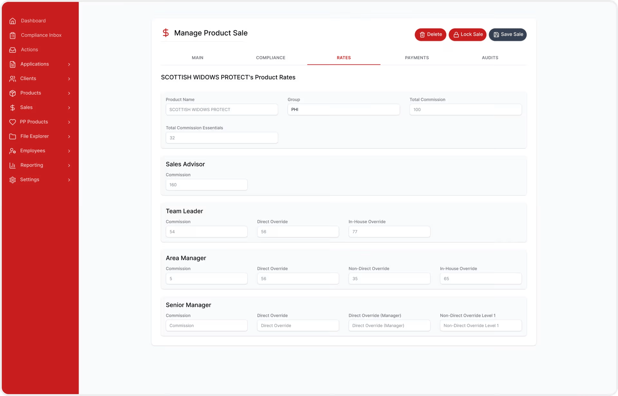Expand the Employees submenu chevron

click(69, 151)
